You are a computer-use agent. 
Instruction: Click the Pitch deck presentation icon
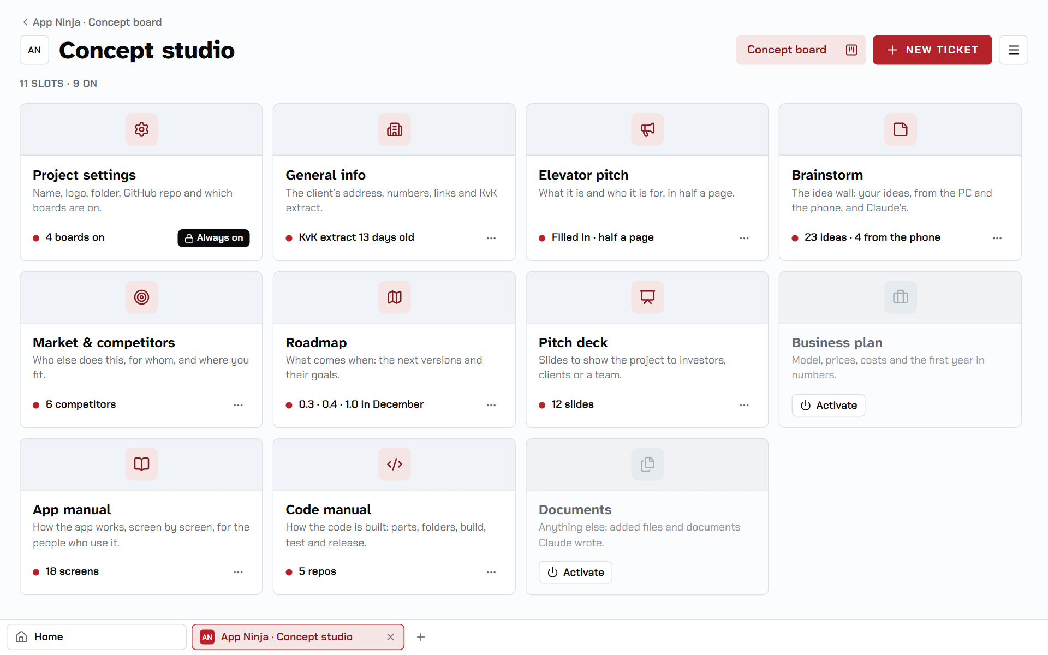(x=647, y=297)
